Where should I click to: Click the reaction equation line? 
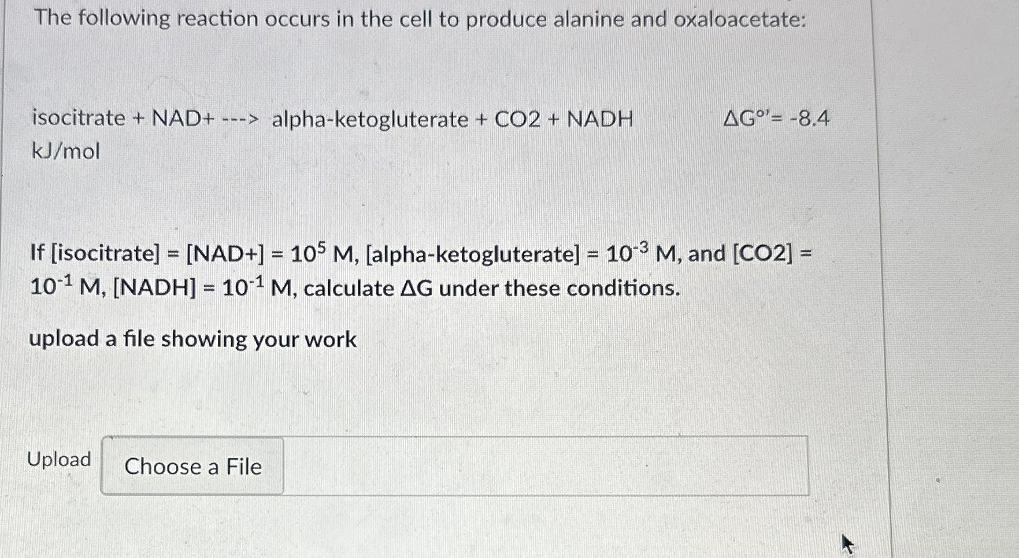(x=332, y=119)
